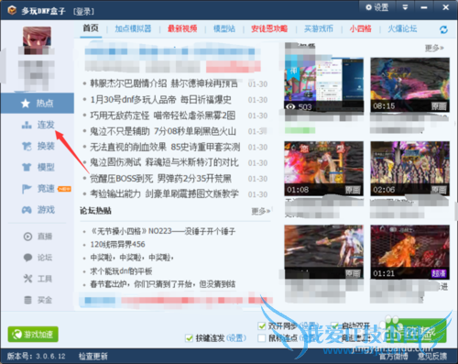458x364 pixels.
Task: Open the 直播 sidebar entry
Action: tap(38, 237)
